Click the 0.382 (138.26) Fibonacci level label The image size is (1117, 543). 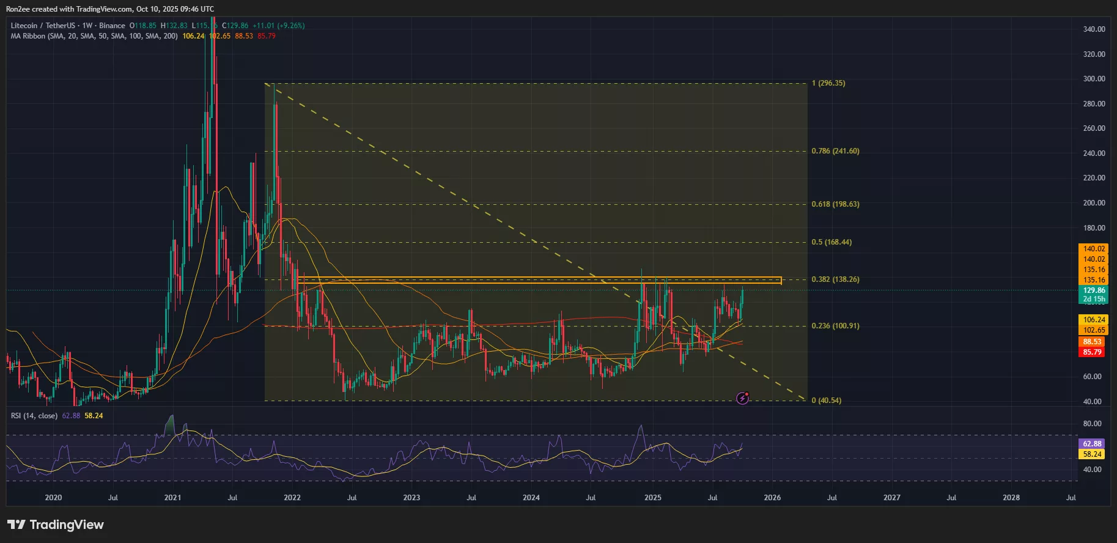click(835, 279)
